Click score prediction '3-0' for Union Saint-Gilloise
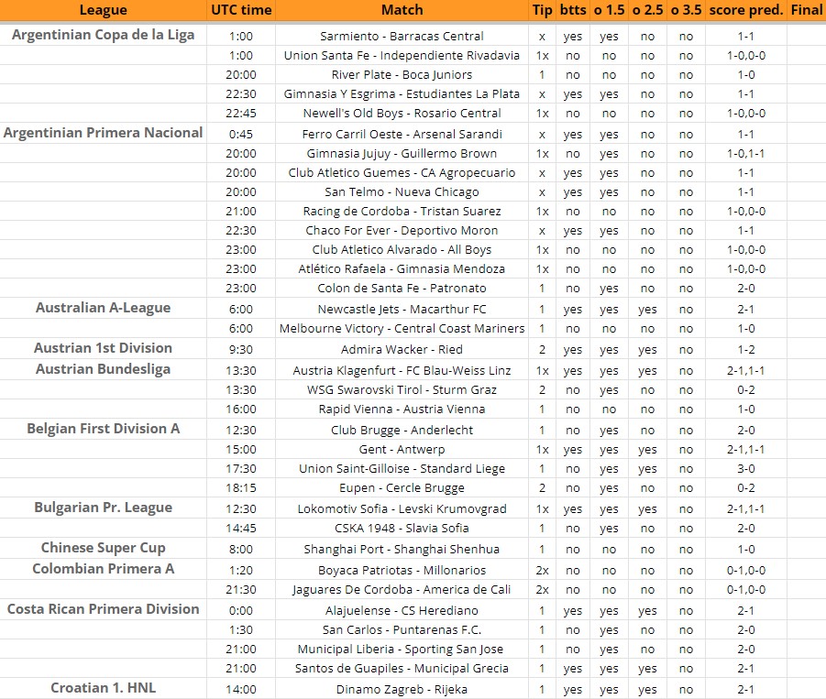 coord(746,469)
